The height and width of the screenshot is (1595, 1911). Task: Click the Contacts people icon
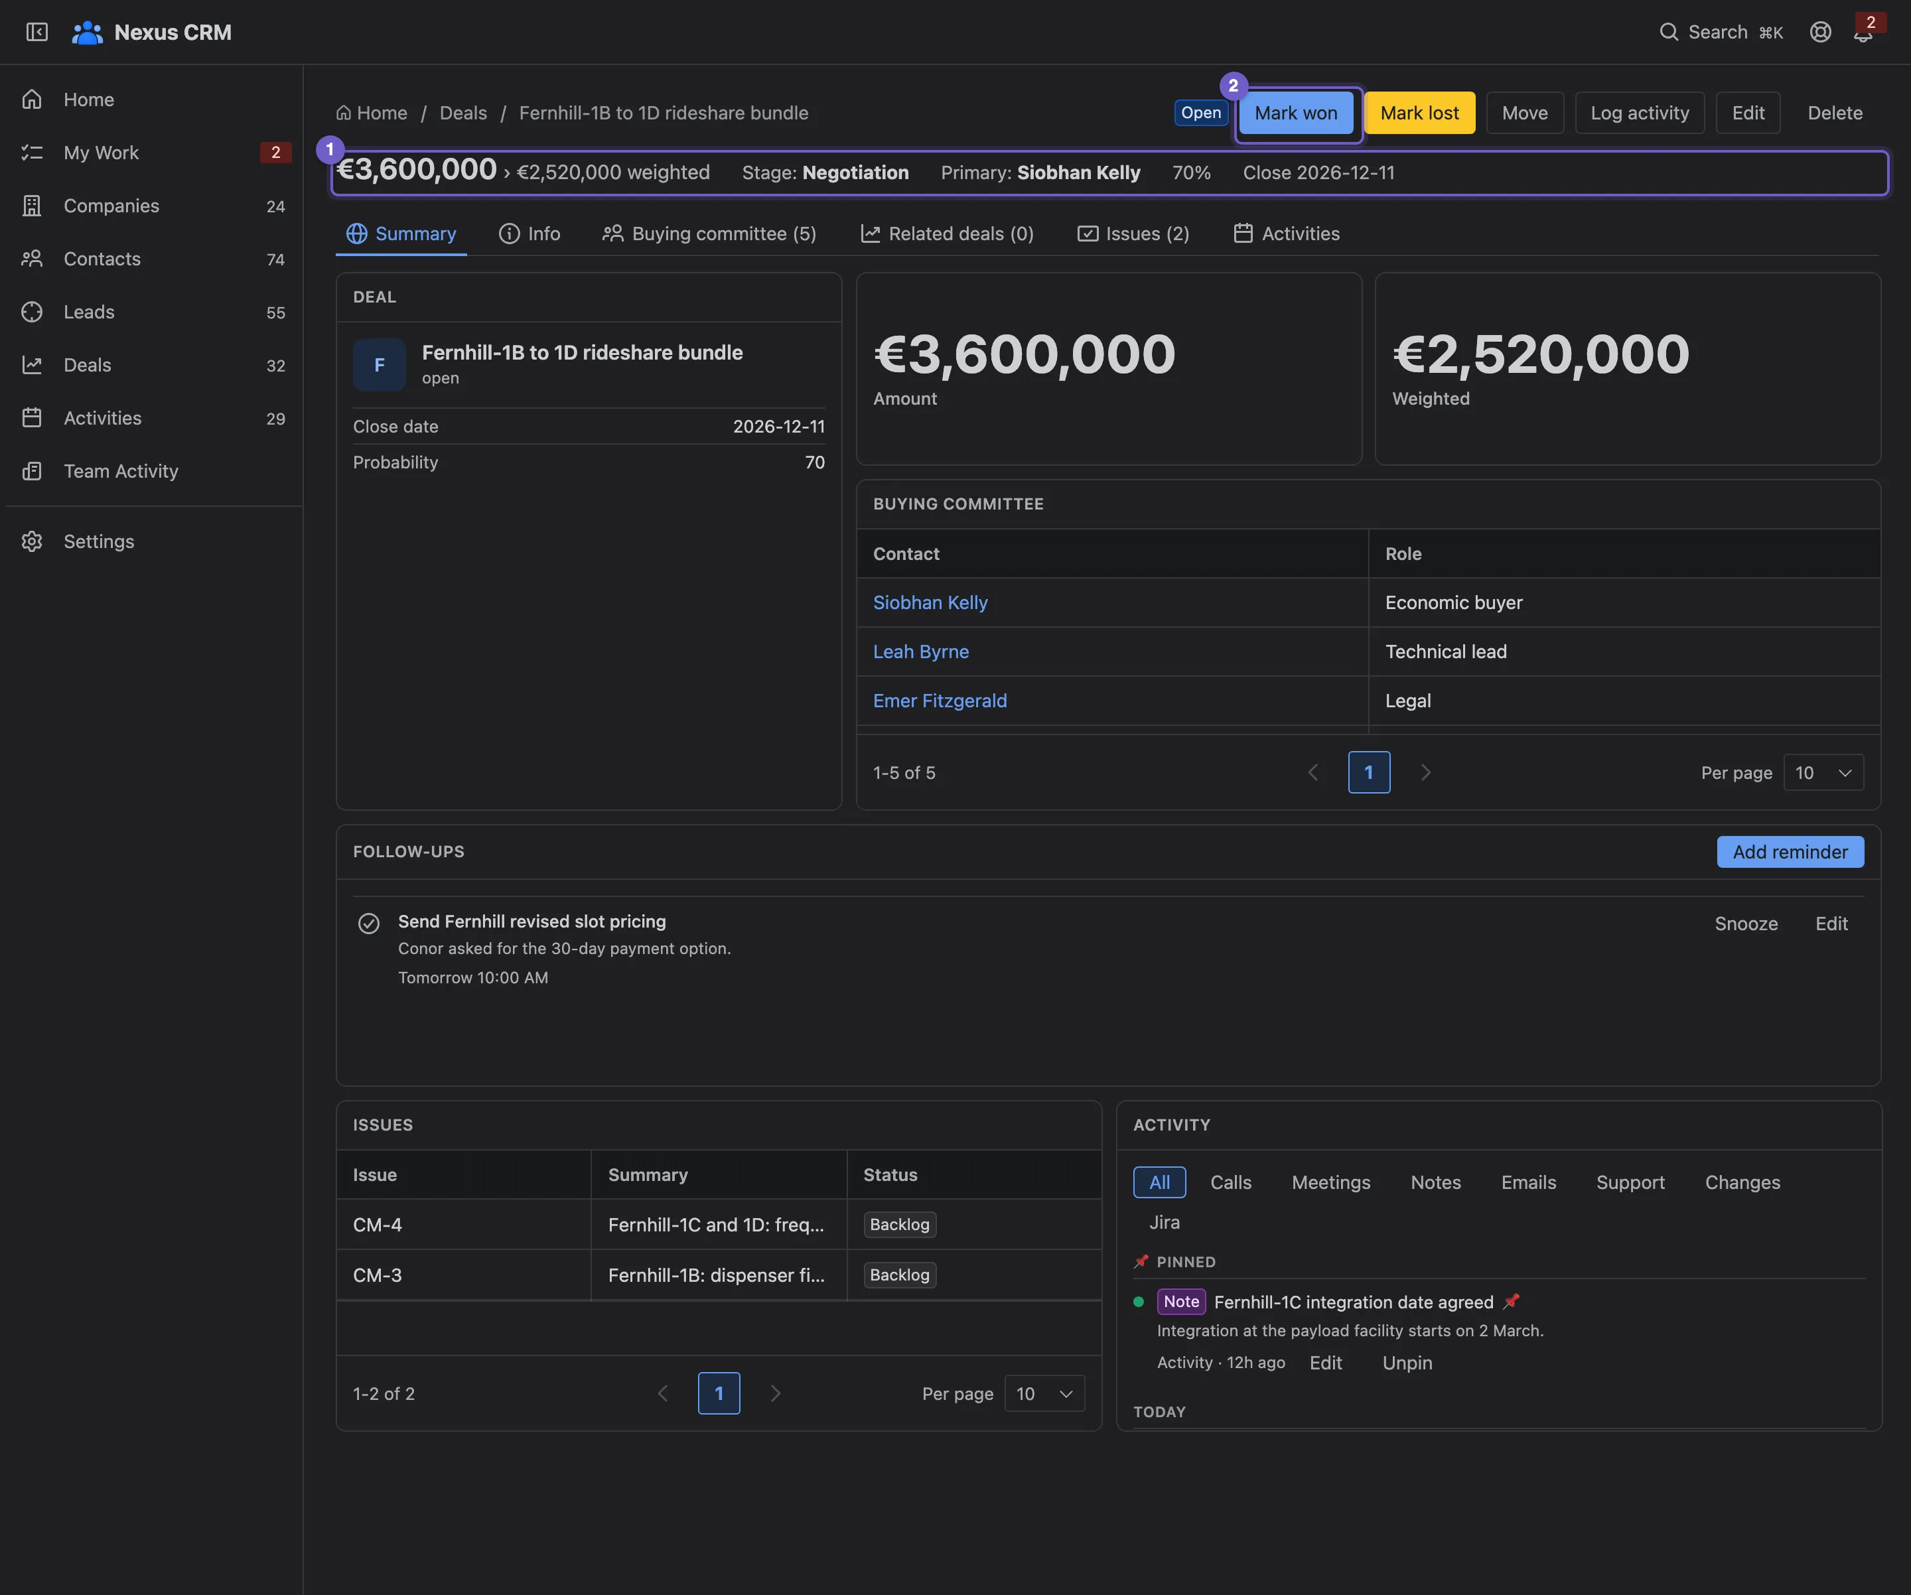tap(32, 258)
